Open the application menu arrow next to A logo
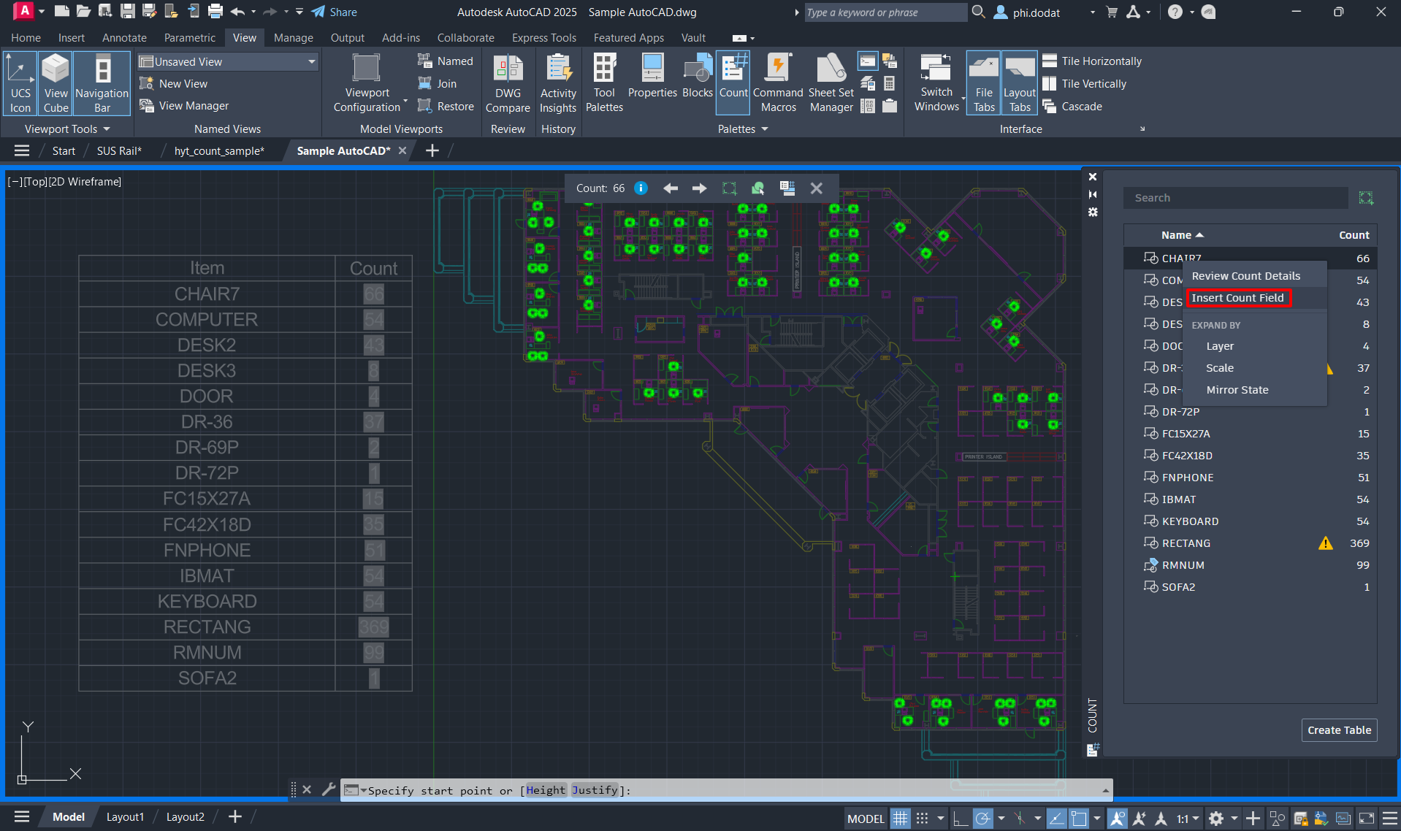 (42, 12)
